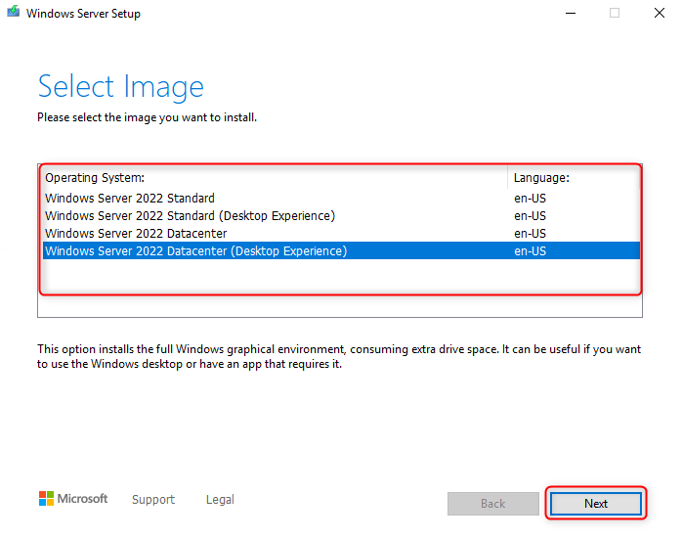This screenshot has height=539, width=682.
Task: Click en-US in the Standard (Desktop Experience) row
Action: pos(530,216)
